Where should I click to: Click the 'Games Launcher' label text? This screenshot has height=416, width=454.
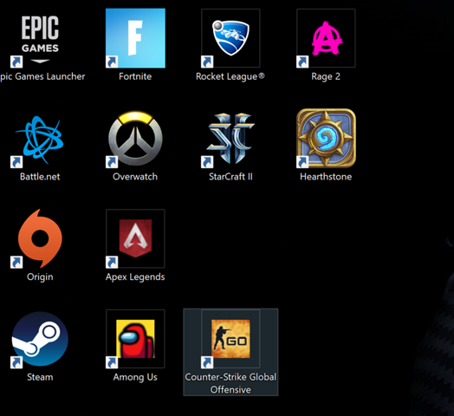(x=49, y=76)
